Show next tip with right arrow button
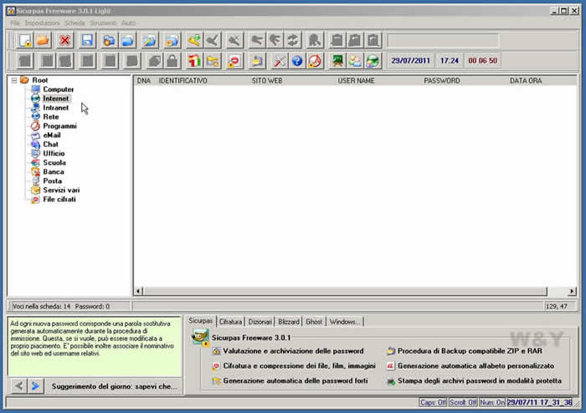Screen dimensions: 586x413 [x=35, y=385]
